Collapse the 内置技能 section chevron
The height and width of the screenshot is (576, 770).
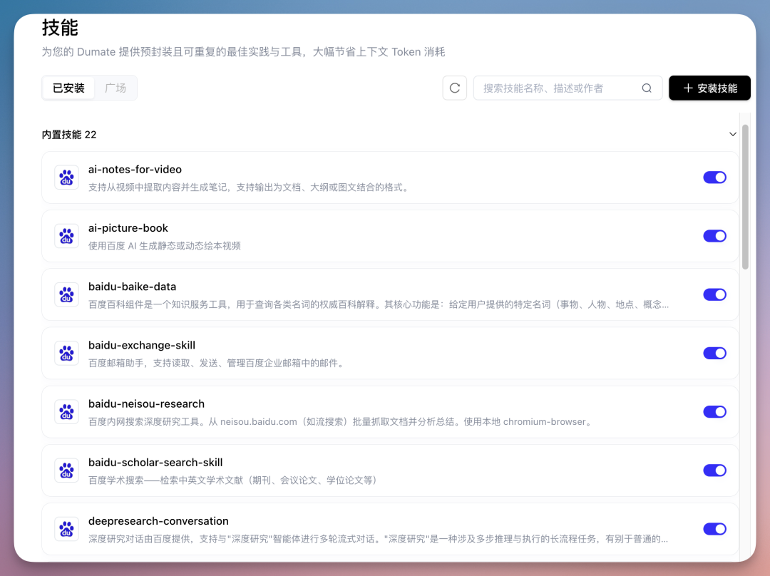(x=732, y=134)
